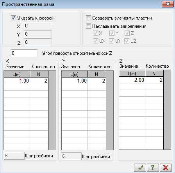Viewport: 175px width, 173px height.
Task: Enable Накладывать закрепления checkbox
Action: [88, 26]
